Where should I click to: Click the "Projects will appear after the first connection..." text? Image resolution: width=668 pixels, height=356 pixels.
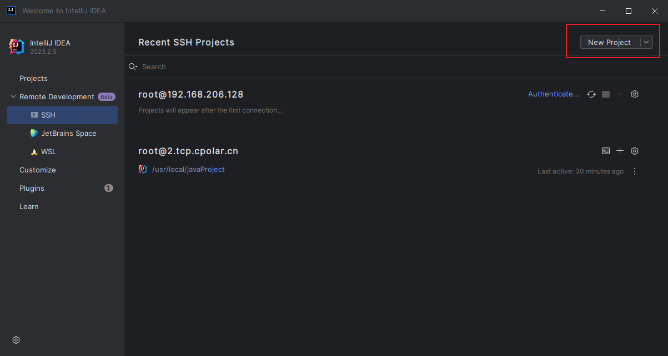tap(210, 110)
